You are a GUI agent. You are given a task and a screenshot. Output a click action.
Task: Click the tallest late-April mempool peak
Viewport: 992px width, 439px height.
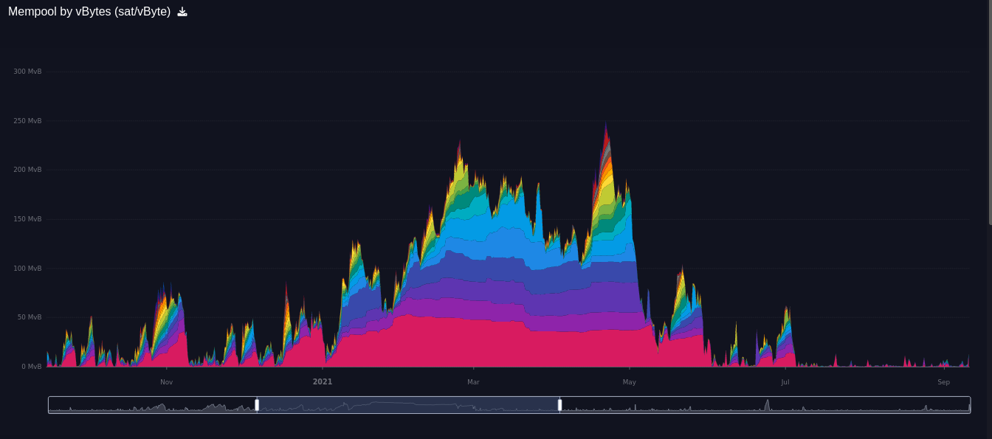[x=606, y=140]
